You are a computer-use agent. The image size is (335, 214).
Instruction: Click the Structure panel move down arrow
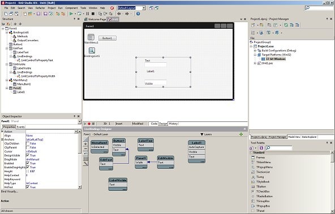[x=20, y=24]
